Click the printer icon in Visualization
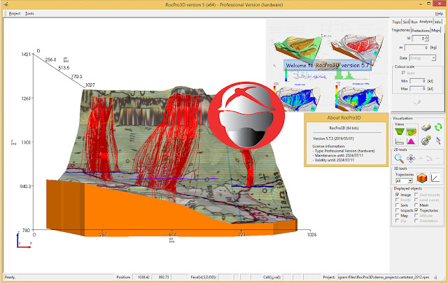 (426, 127)
